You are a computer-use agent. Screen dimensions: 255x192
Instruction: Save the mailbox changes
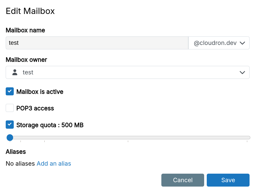[228, 180]
